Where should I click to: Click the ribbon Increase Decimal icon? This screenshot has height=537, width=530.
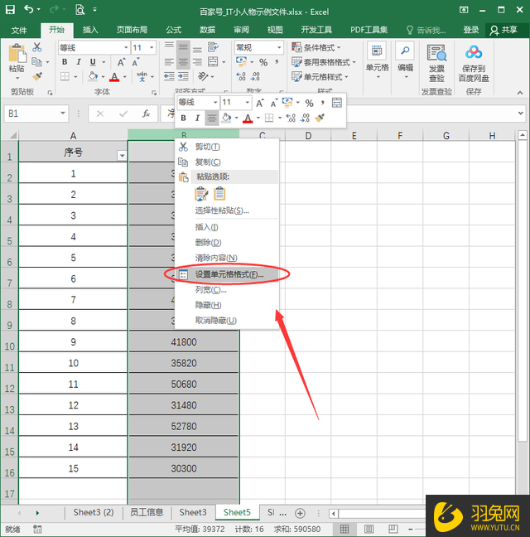[x=241, y=76]
